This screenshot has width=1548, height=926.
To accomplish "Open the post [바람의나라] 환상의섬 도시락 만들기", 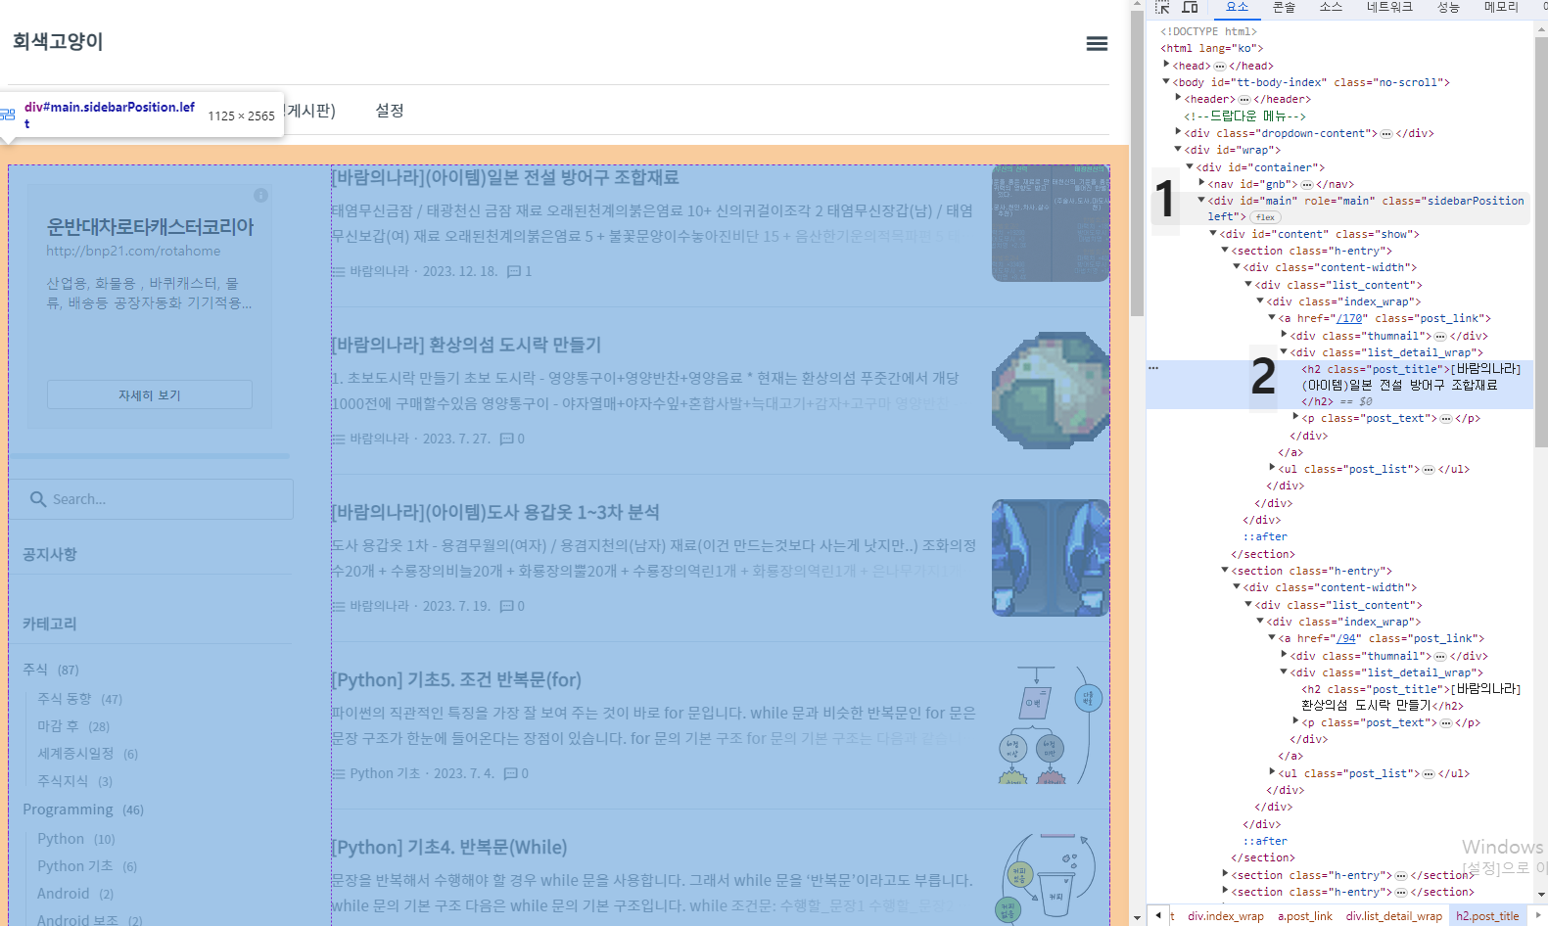I will click(466, 345).
